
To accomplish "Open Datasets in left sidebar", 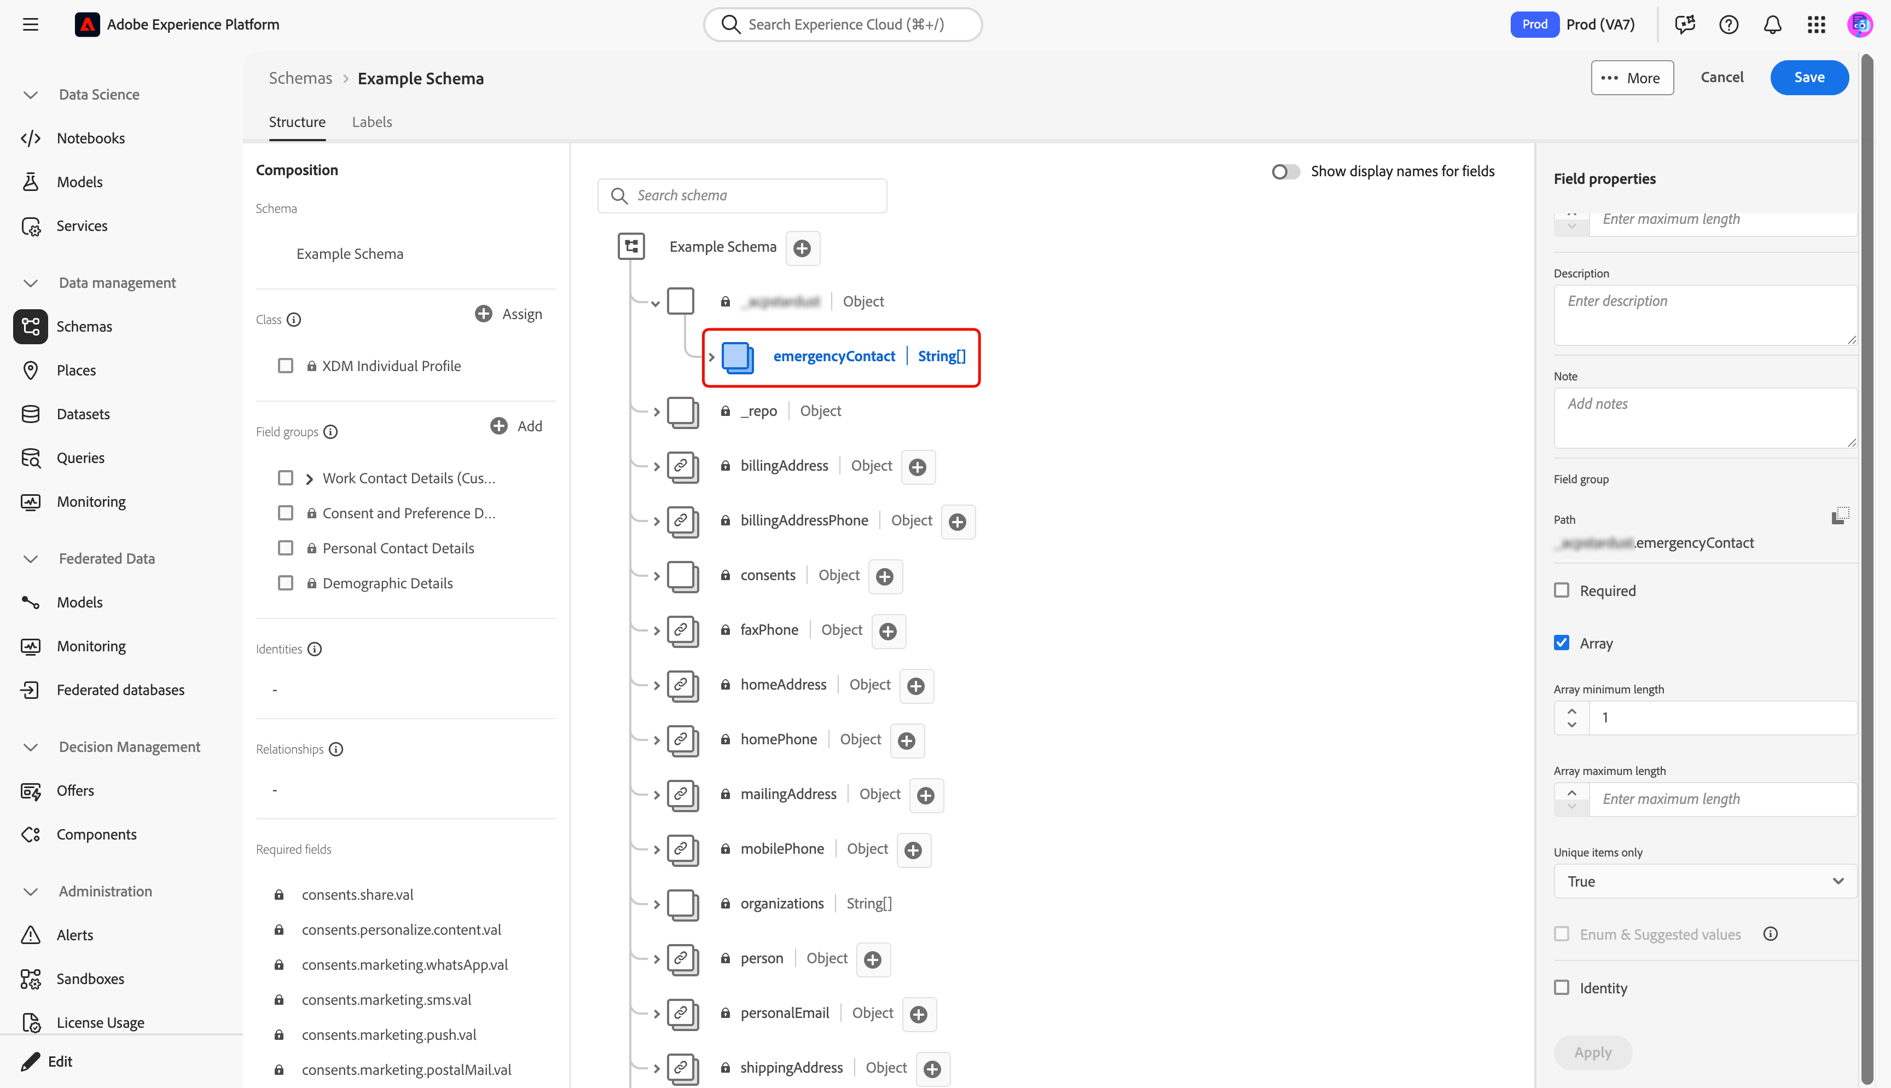I will tap(83, 414).
